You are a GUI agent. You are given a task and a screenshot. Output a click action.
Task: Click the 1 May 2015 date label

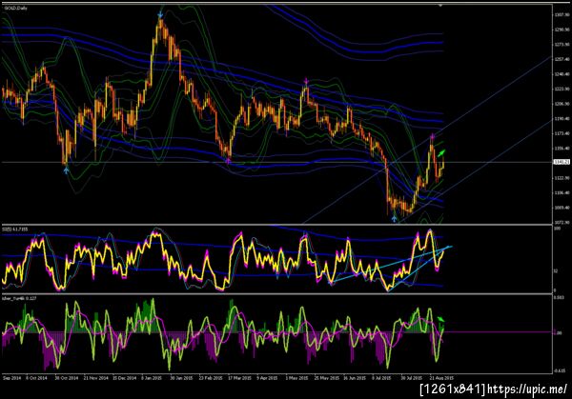pyautogui.click(x=296, y=378)
